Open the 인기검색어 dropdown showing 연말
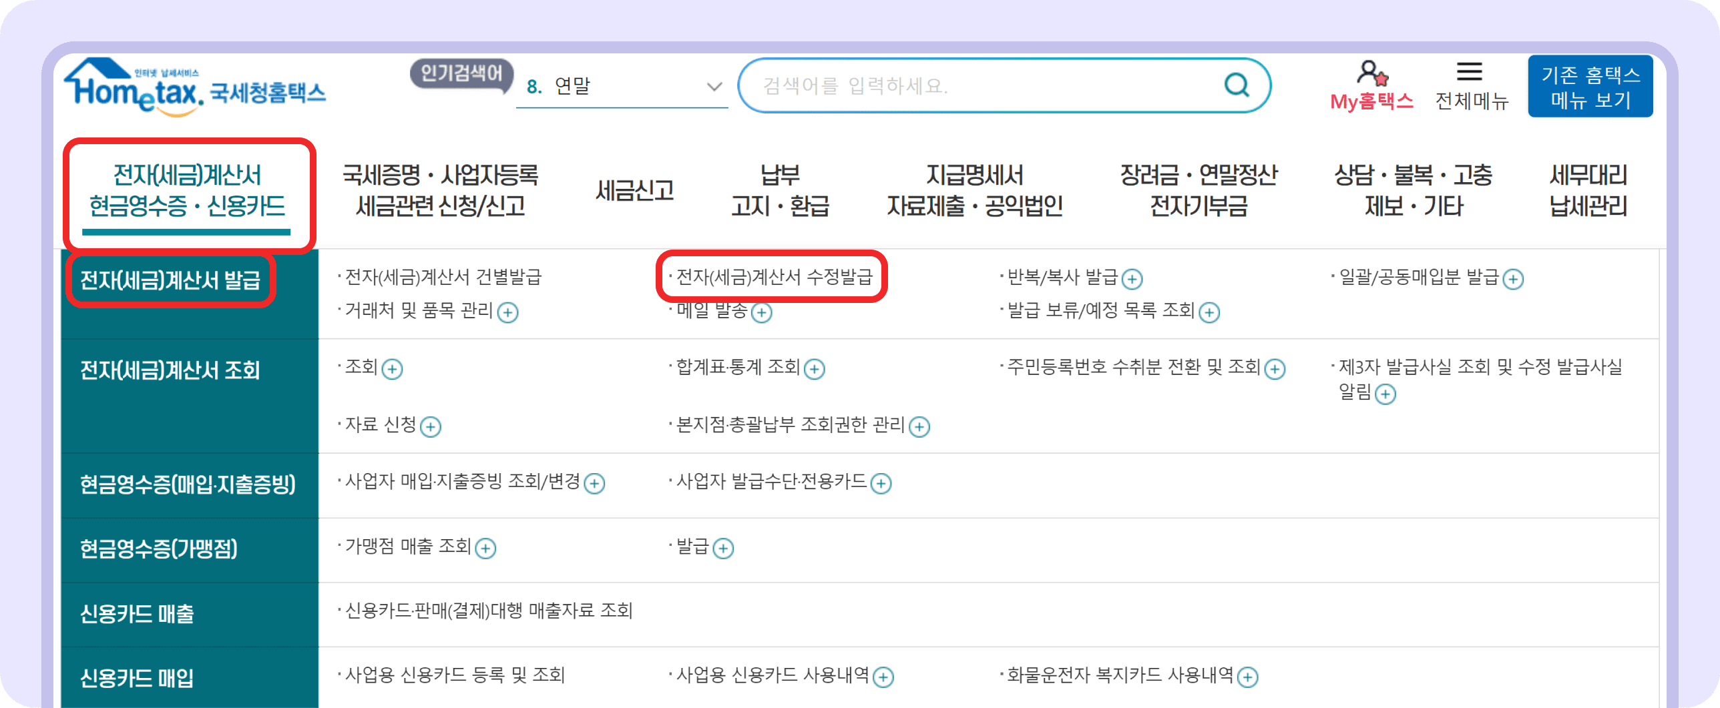This screenshot has height=708, width=1720. (713, 85)
